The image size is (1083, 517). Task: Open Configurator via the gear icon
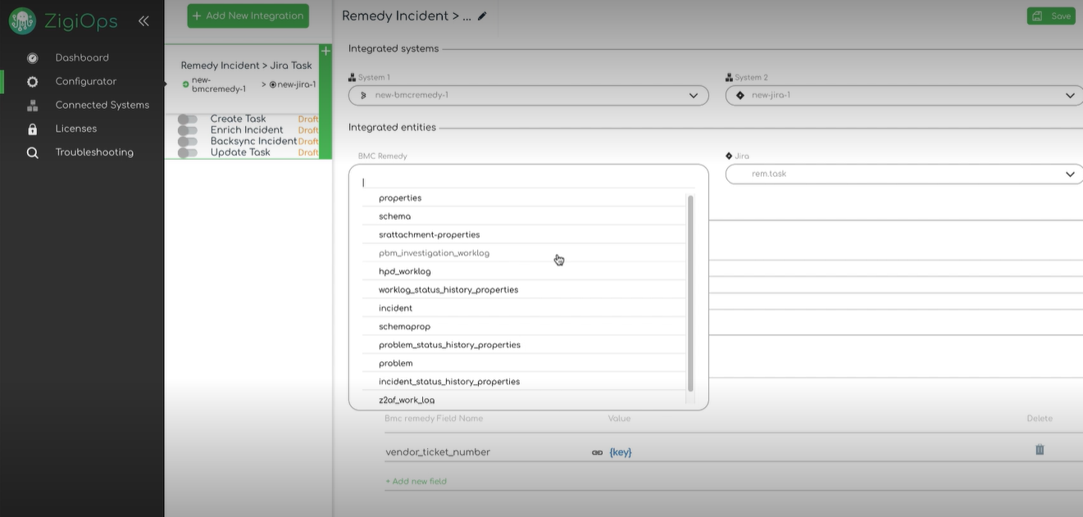pyautogui.click(x=31, y=81)
